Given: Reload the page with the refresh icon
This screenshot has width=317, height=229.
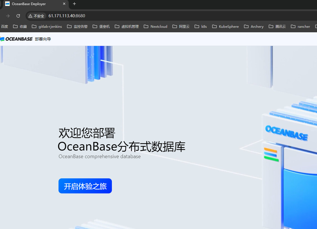Looking at the screenshot, I should click(18, 16).
